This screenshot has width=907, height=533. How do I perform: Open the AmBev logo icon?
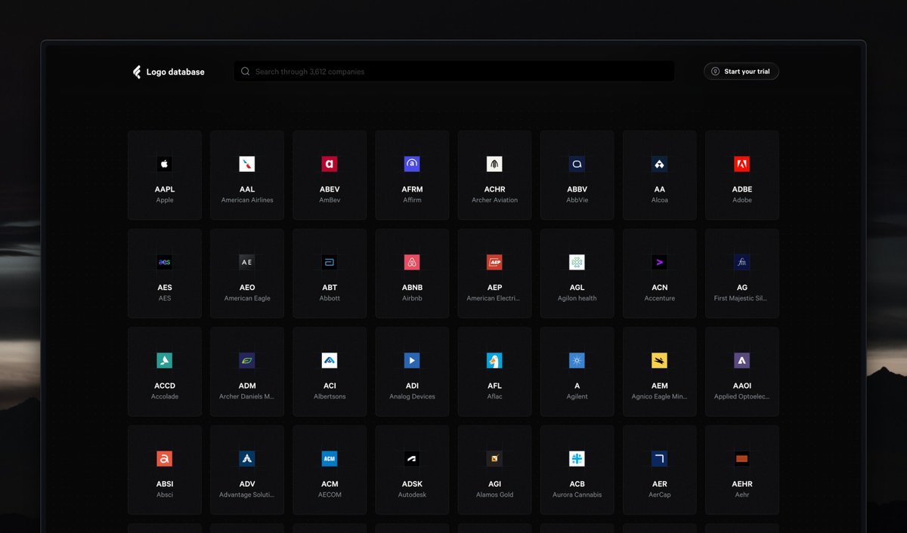click(330, 164)
